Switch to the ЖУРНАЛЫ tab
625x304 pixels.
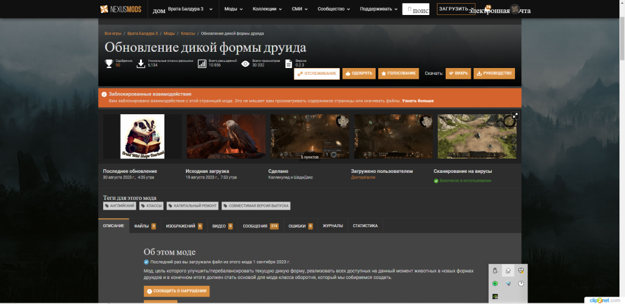click(333, 226)
